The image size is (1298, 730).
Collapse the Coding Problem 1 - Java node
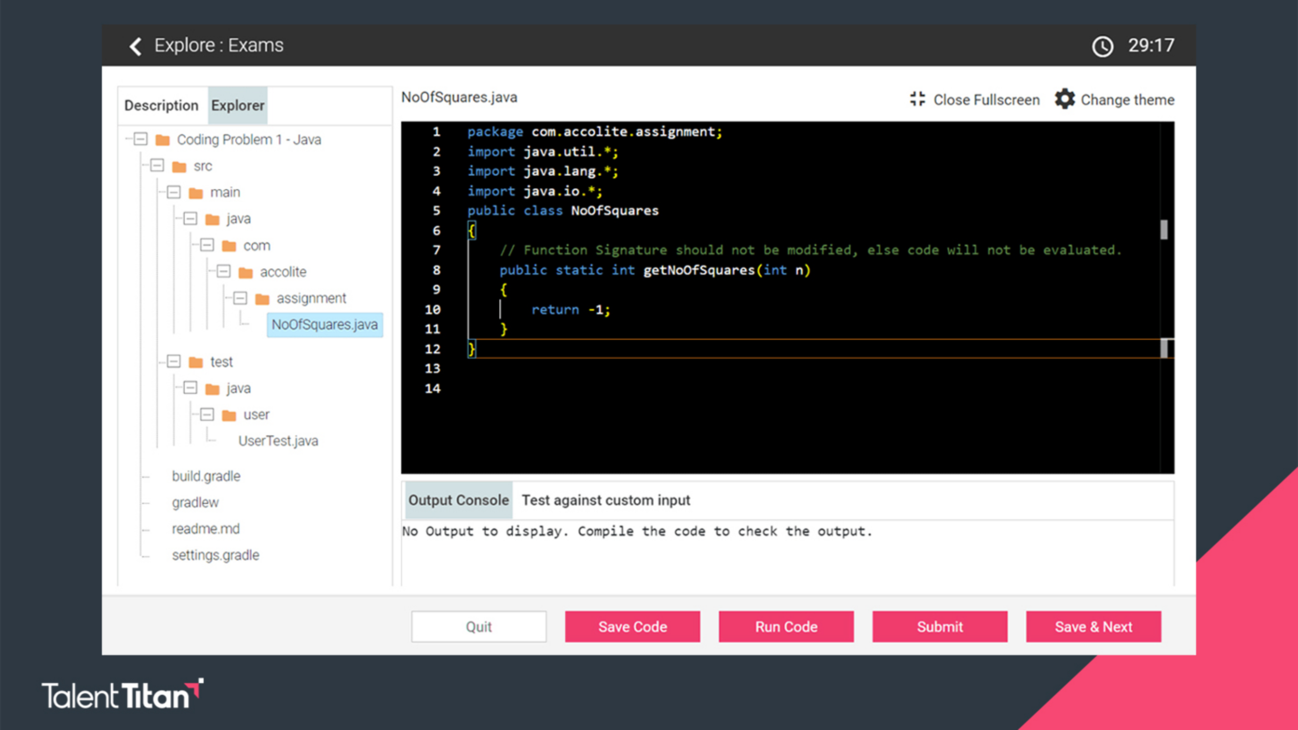coord(140,139)
